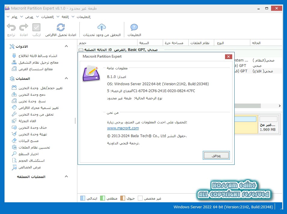The height and width of the screenshot is (214, 287).
Task: Open the عرض menu
Action: [x=29, y=17]
